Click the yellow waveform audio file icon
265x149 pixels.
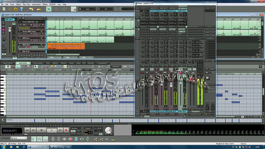click(x=16, y=9)
